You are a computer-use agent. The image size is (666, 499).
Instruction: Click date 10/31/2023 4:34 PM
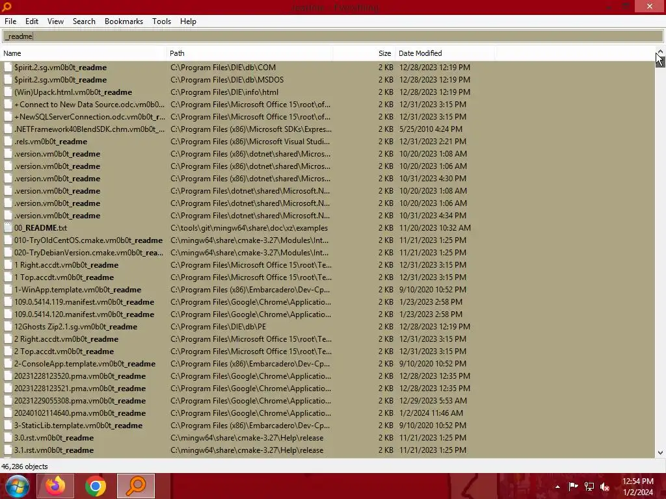point(433,216)
